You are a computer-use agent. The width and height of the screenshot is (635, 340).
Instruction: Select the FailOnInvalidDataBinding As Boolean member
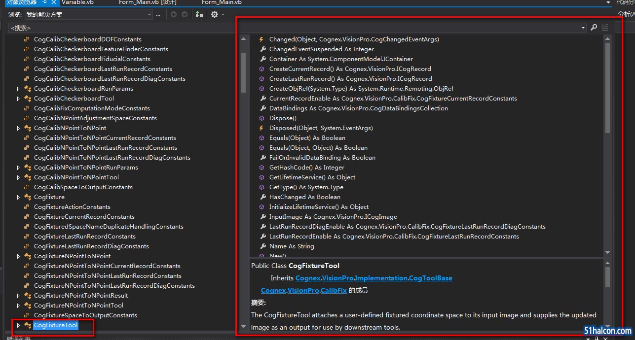coord(322,158)
